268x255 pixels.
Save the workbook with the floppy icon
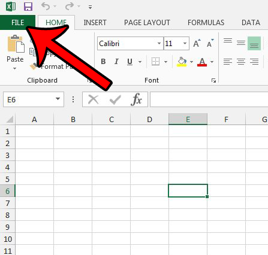coord(28,7)
